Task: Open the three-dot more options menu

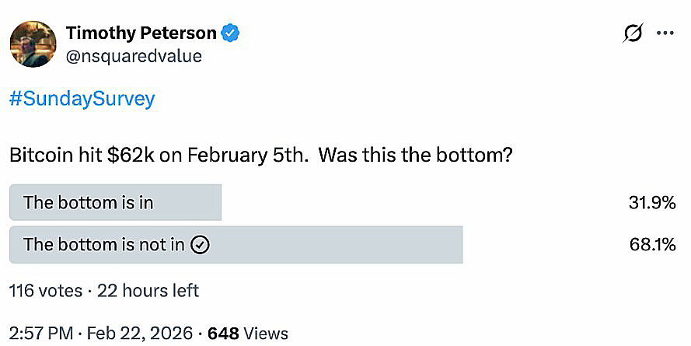Action: [x=665, y=33]
